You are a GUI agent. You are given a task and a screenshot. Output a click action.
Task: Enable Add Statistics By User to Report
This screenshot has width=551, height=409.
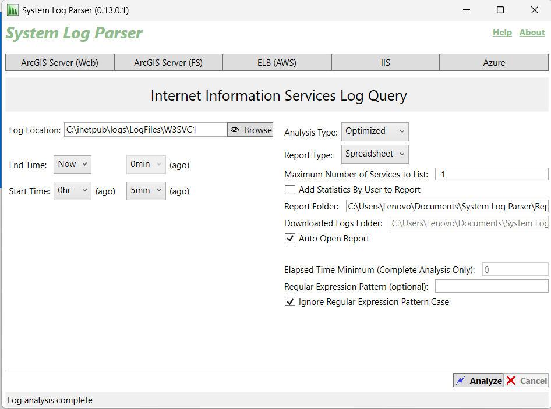pyautogui.click(x=290, y=190)
